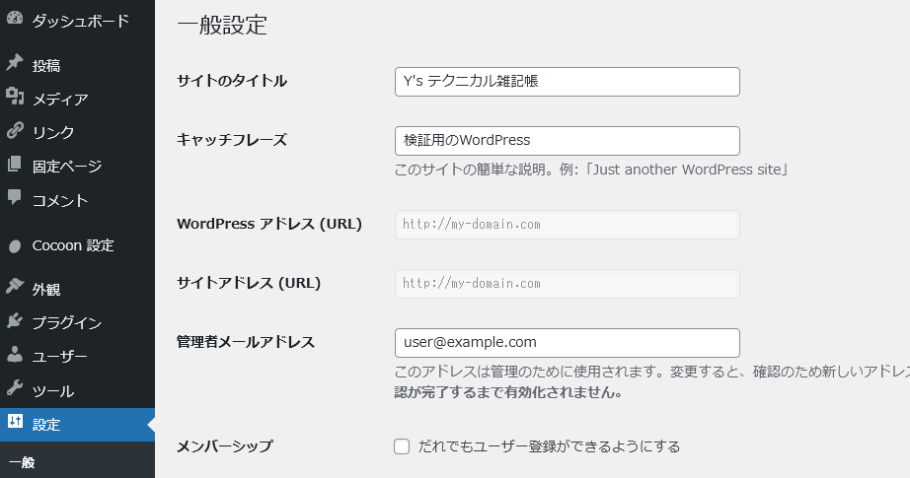
Task: Click the サイトアドレス URL field
Action: coord(567,284)
